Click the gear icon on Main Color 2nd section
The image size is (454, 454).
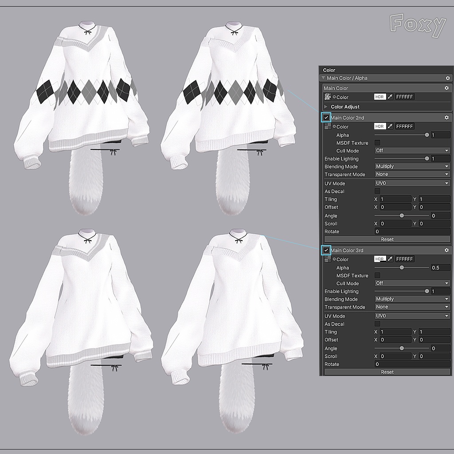pyautogui.click(x=447, y=117)
